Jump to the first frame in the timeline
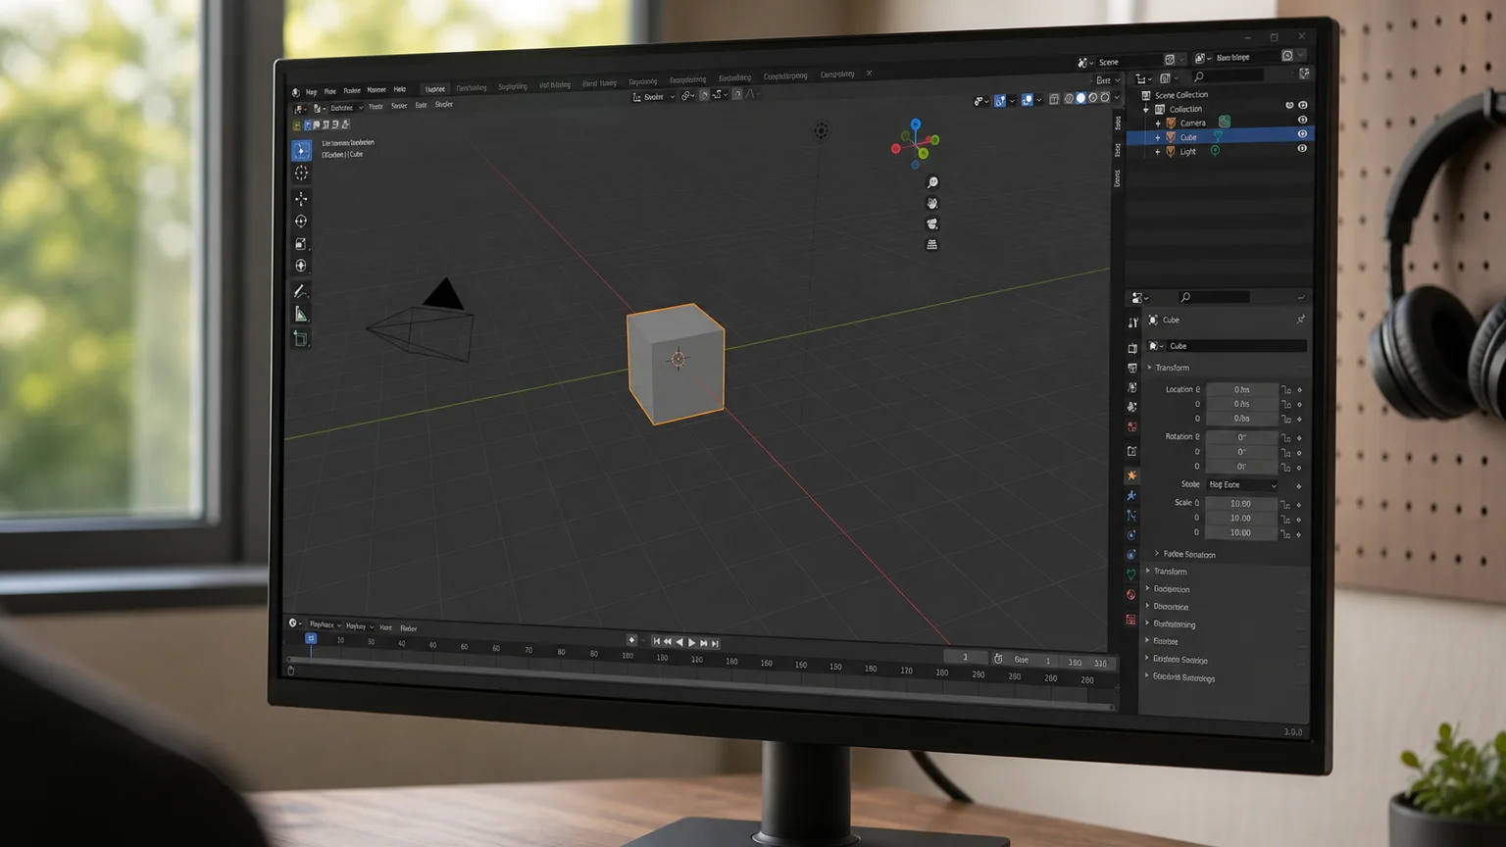The height and width of the screenshot is (847, 1506). (656, 642)
